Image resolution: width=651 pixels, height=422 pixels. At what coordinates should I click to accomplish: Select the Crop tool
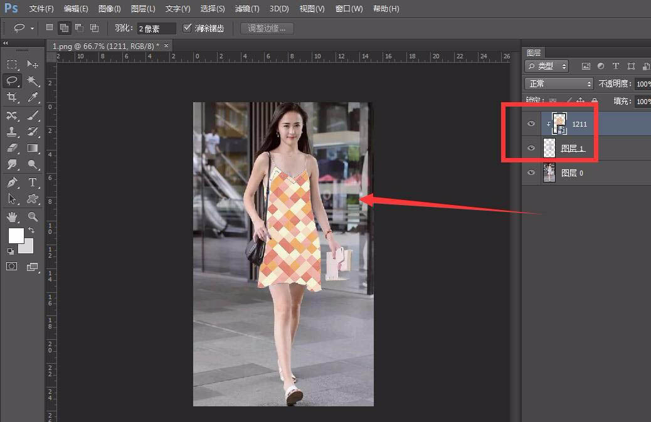coord(12,97)
